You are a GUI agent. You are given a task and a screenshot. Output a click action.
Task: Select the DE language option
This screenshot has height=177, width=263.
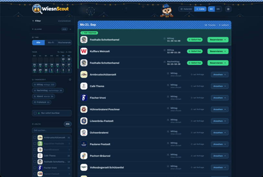[x=211, y=9]
